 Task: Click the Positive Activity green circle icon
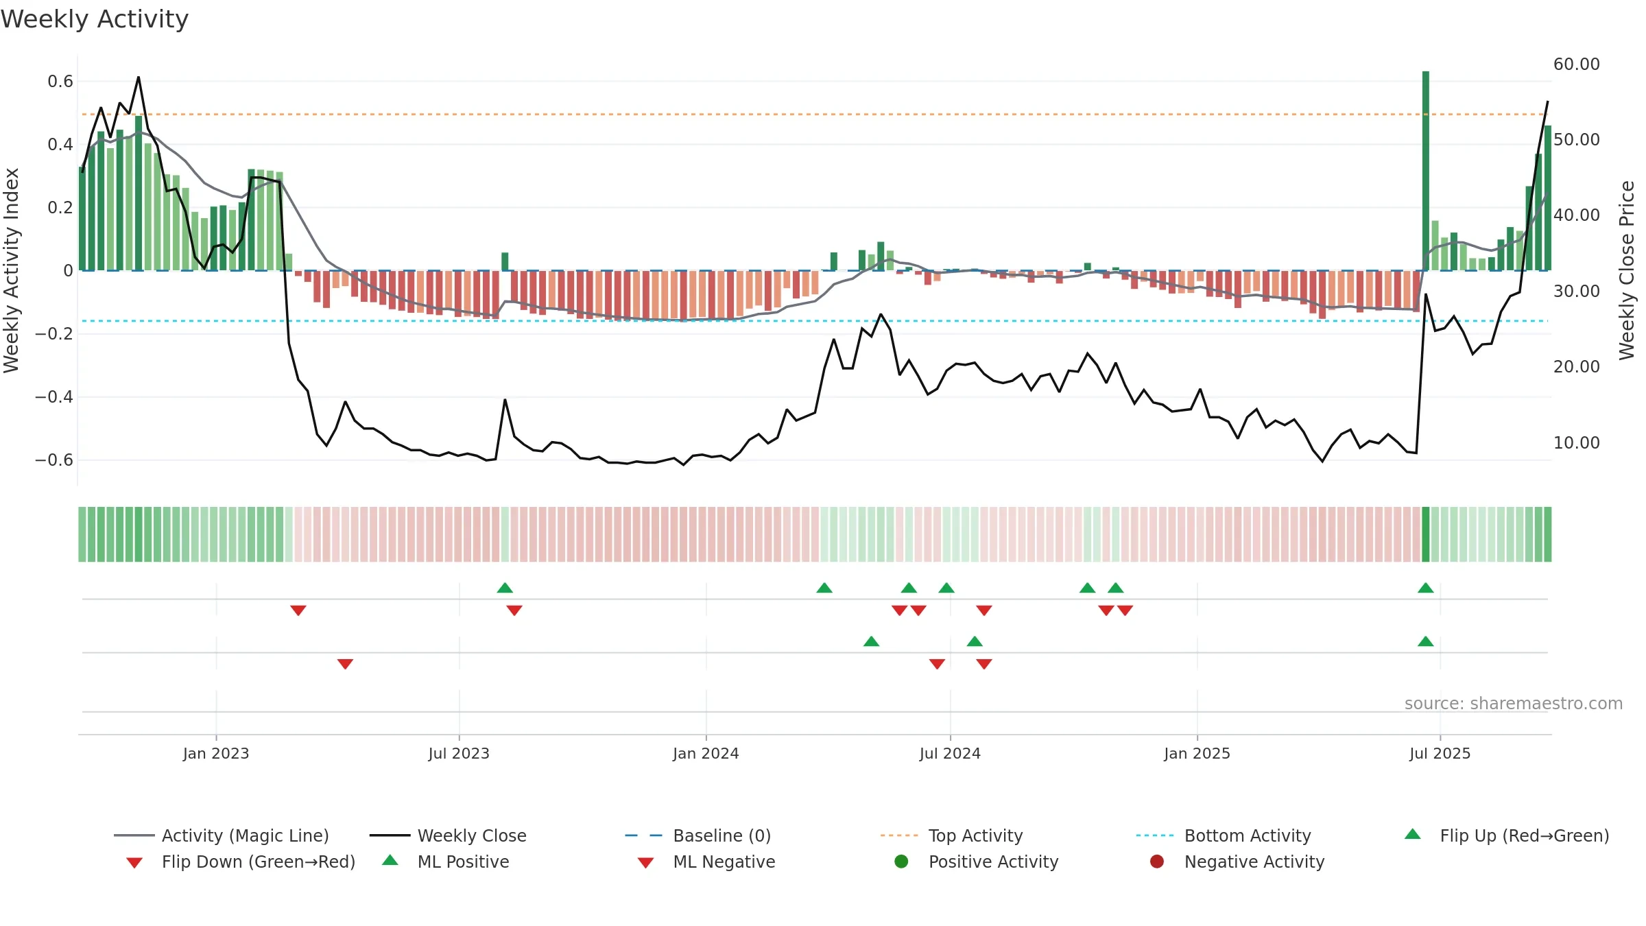pyautogui.click(x=901, y=861)
